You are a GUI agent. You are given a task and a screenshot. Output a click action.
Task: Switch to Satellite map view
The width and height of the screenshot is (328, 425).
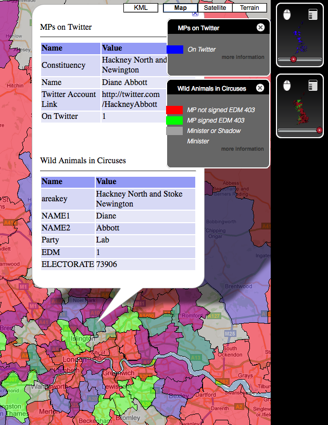[215, 8]
